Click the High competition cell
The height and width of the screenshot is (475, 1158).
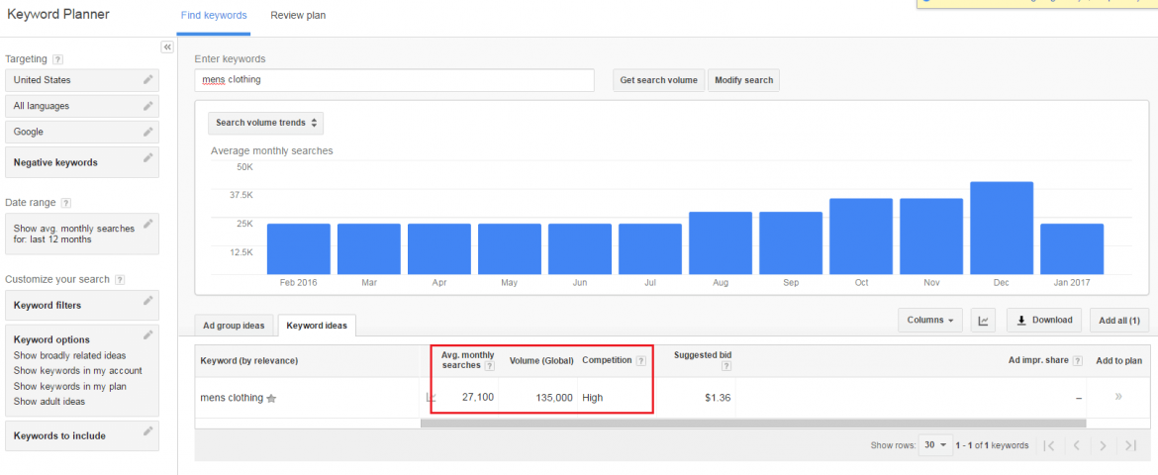[592, 398]
